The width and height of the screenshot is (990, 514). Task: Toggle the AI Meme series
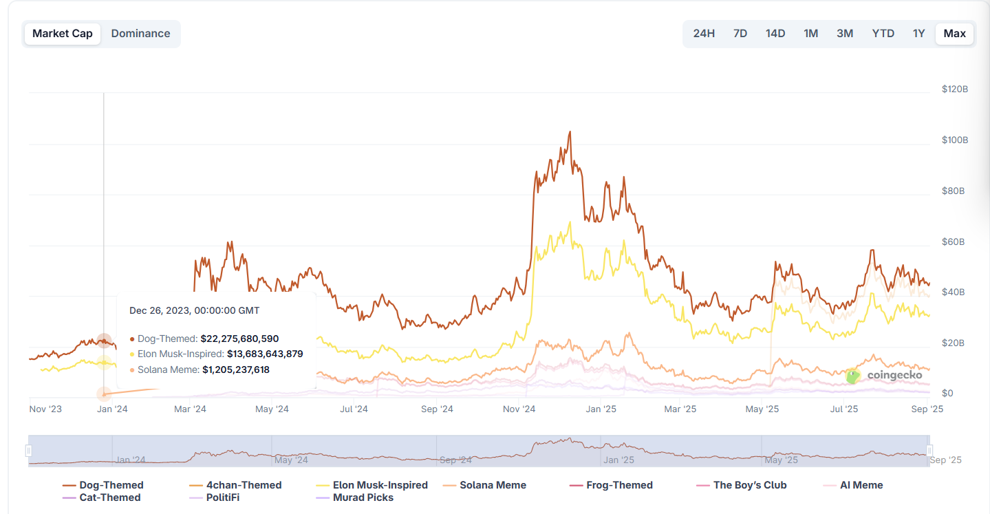(x=852, y=485)
